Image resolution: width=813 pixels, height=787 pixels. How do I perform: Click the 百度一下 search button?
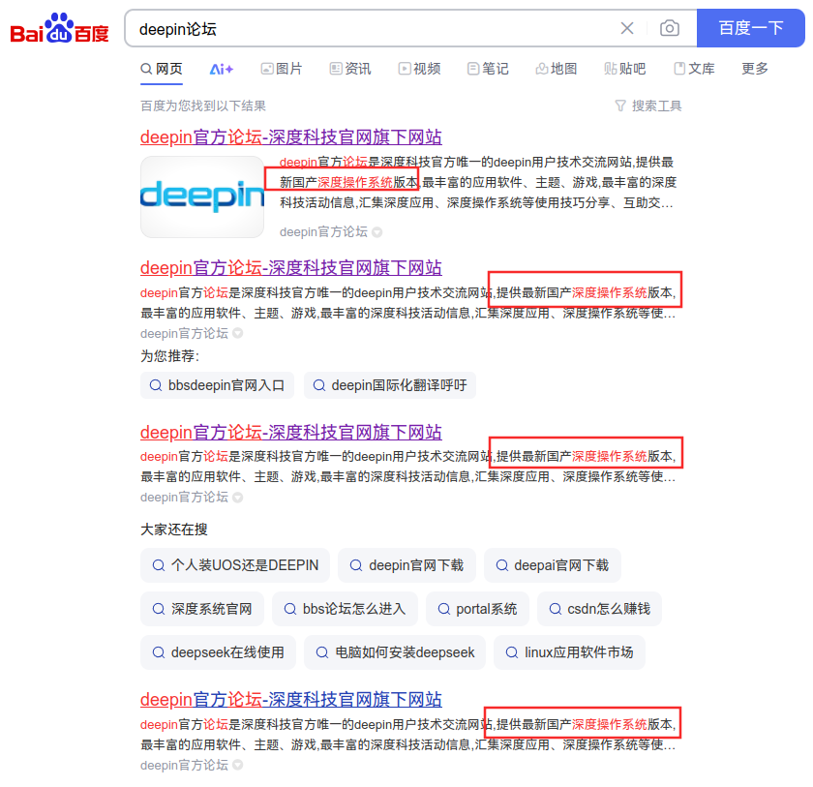[750, 28]
